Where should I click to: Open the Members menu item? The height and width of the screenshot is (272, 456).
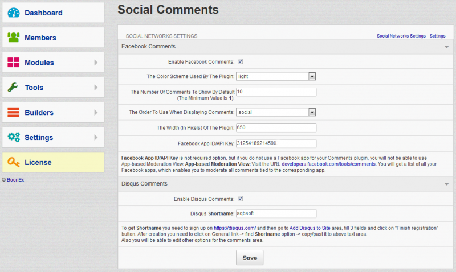53,38
